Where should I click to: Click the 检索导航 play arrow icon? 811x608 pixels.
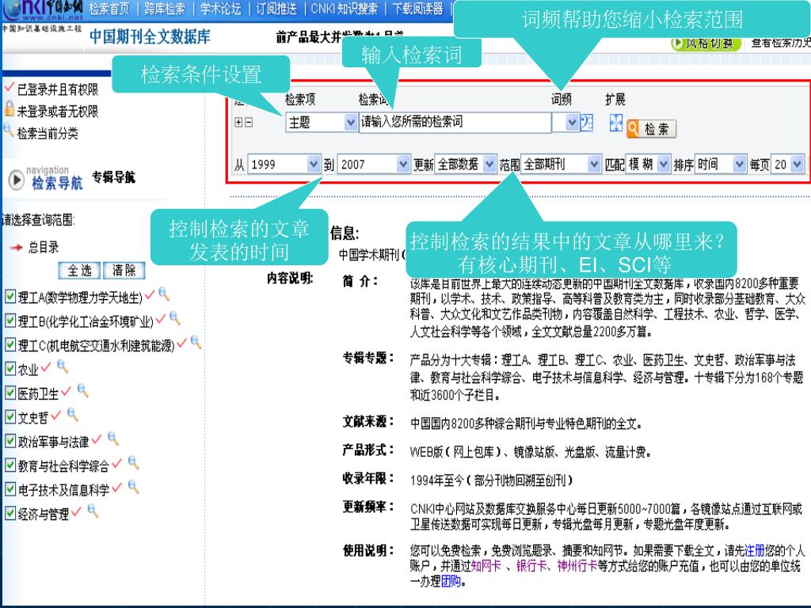[17, 180]
